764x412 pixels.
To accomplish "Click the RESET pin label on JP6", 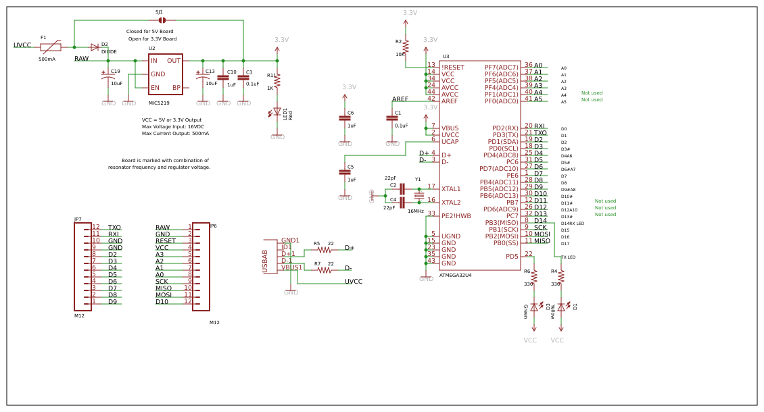I will pyautogui.click(x=166, y=241).
